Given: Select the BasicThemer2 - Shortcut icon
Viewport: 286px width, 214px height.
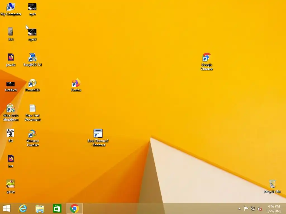Looking at the screenshot, I should click(x=98, y=138).
